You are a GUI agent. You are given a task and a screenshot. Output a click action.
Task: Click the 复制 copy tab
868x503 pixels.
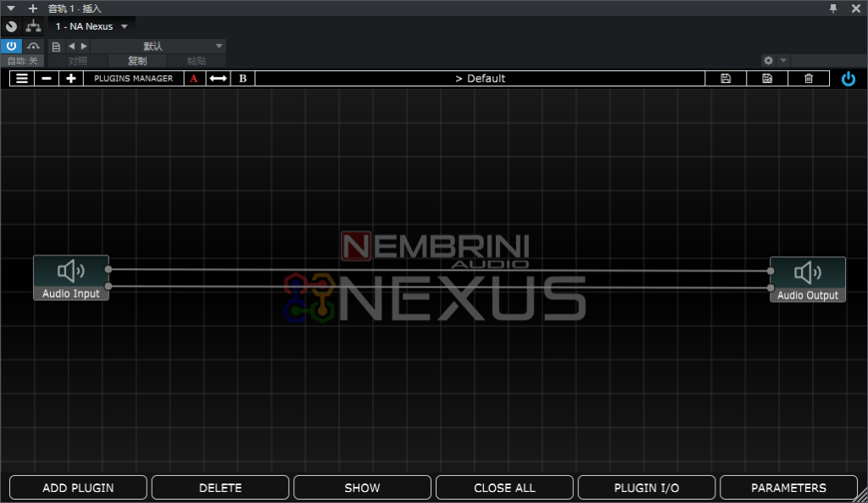coord(137,61)
